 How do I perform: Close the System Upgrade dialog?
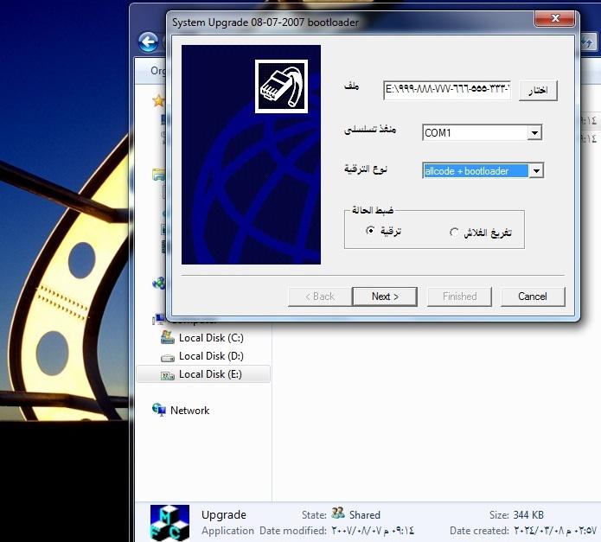click(x=554, y=18)
